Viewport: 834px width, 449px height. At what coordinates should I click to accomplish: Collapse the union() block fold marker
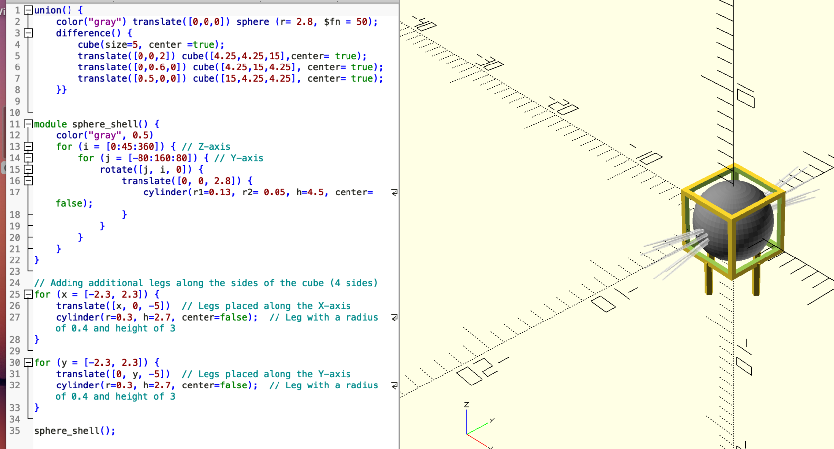point(28,10)
